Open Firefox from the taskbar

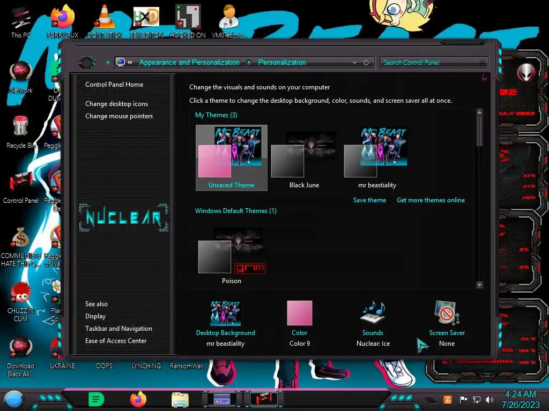click(138, 399)
